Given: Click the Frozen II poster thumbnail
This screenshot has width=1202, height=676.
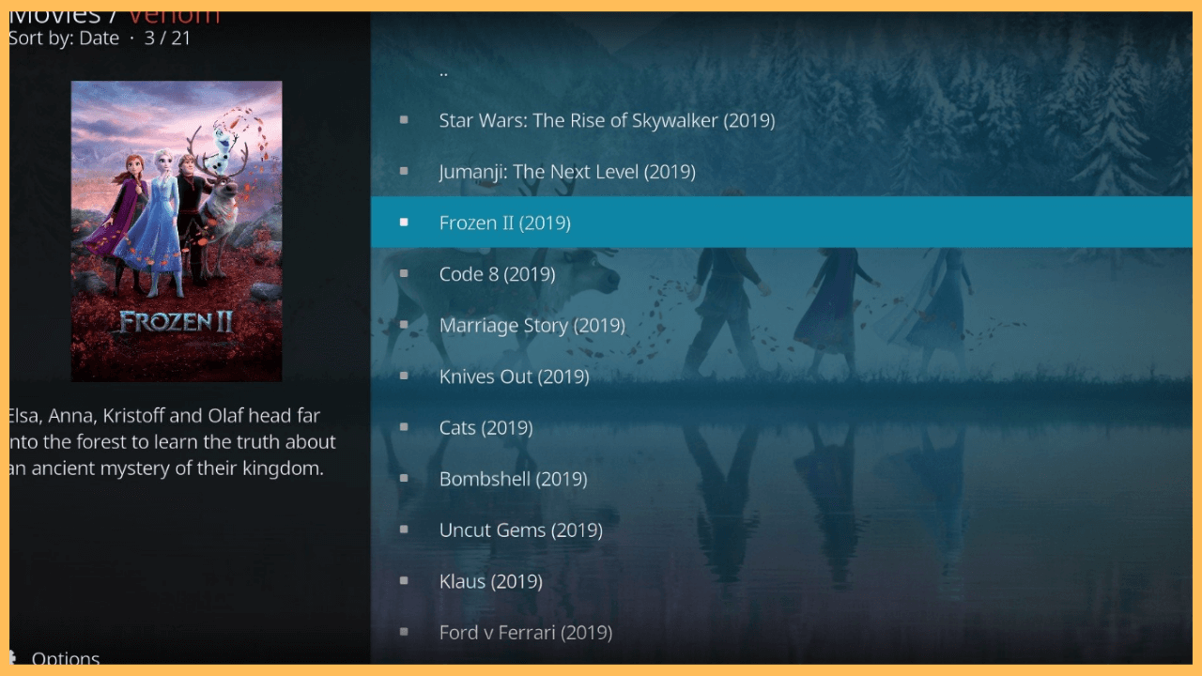Looking at the screenshot, I should tap(177, 231).
